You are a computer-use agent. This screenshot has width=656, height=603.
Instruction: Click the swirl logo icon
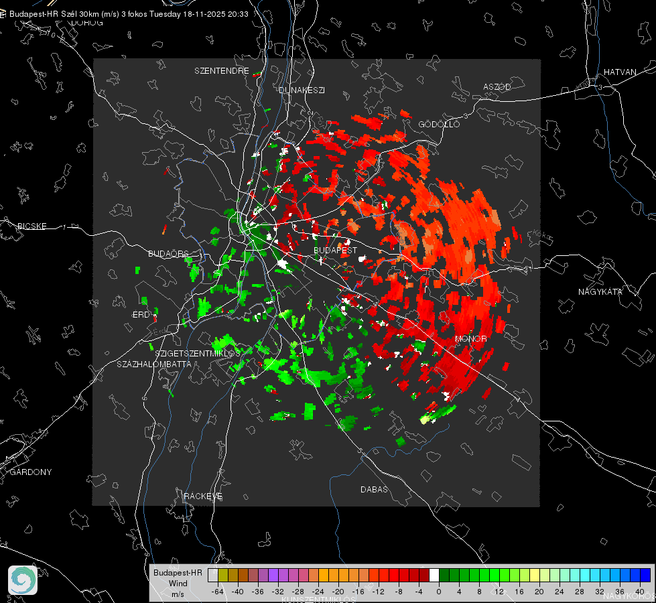23,580
